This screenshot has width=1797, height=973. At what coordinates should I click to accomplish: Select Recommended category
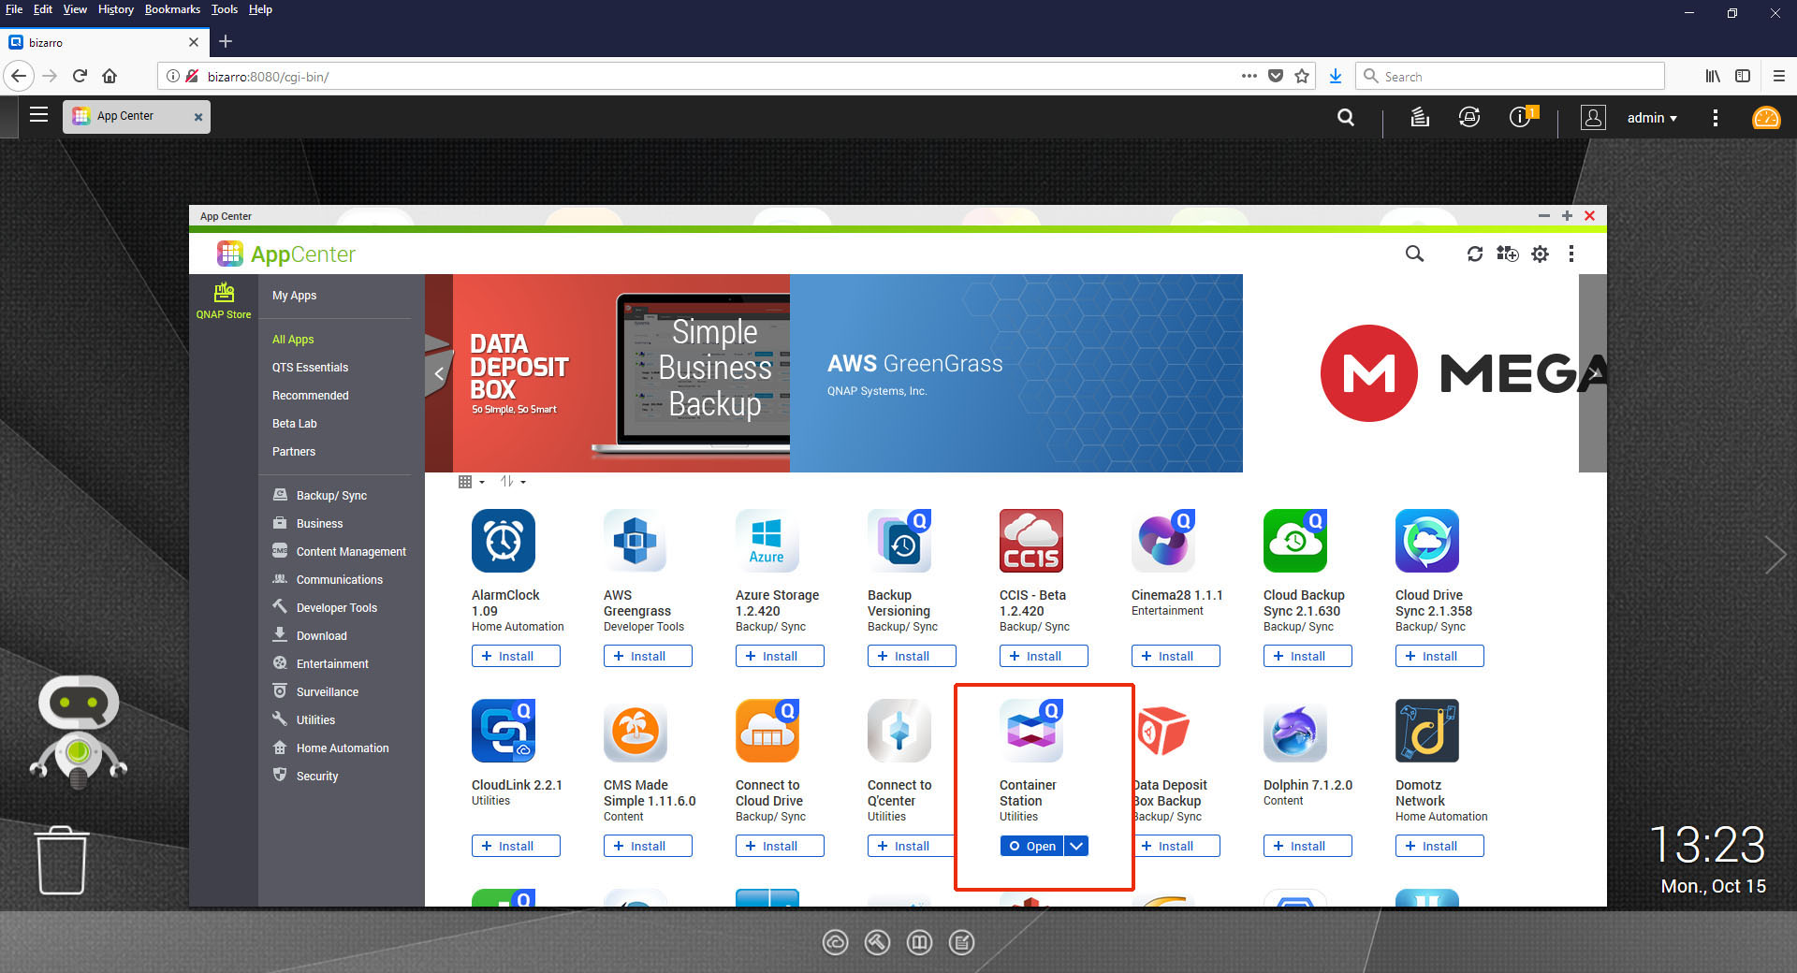click(x=310, y=396)
